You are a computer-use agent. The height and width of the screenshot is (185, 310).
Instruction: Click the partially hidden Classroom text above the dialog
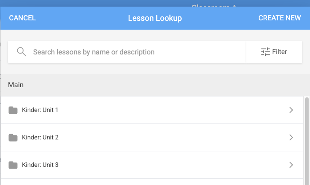(x=214, y=6)
